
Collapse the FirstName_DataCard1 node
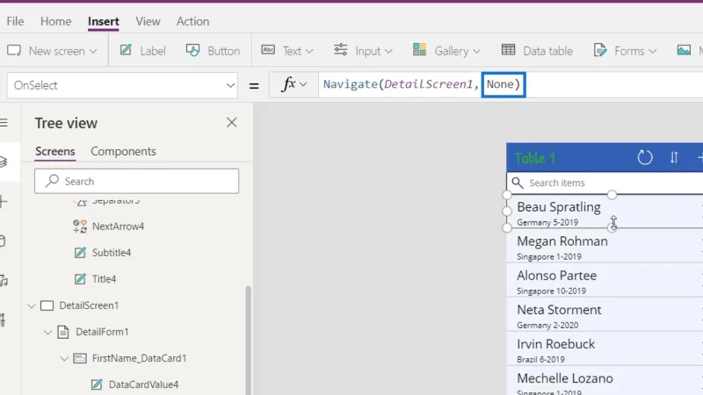64,359
